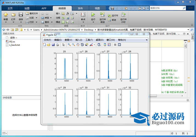Screen dimensions: 196x137
Task: Open the 工具(T) menu in Figure 12
Action: [x=89, y=40]
